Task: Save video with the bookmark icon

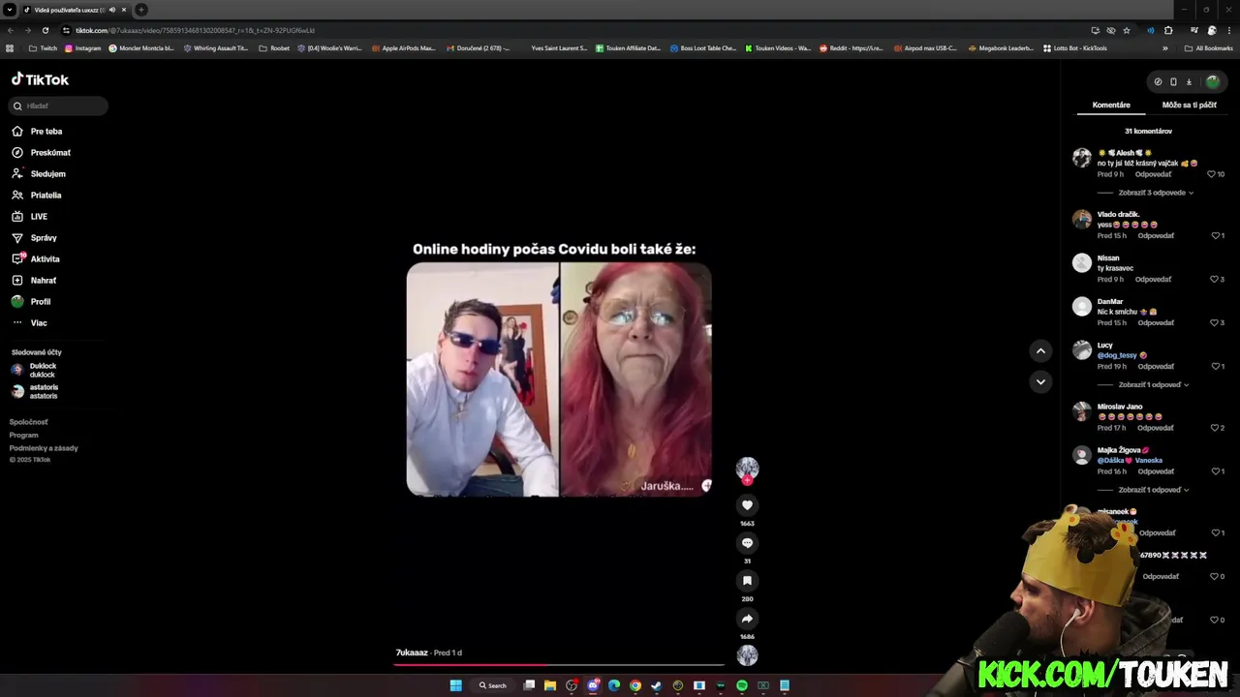Action: click(x=747, y=581)
